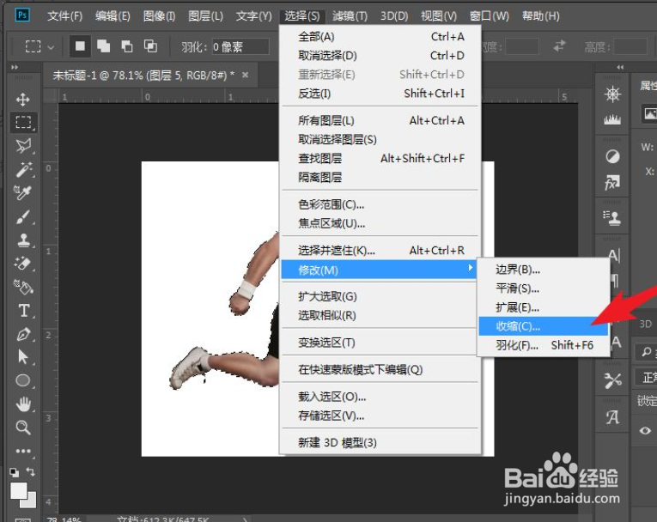
Task: Choose 色彩范围(C)... menu entry
Action: tap(380, 205)
